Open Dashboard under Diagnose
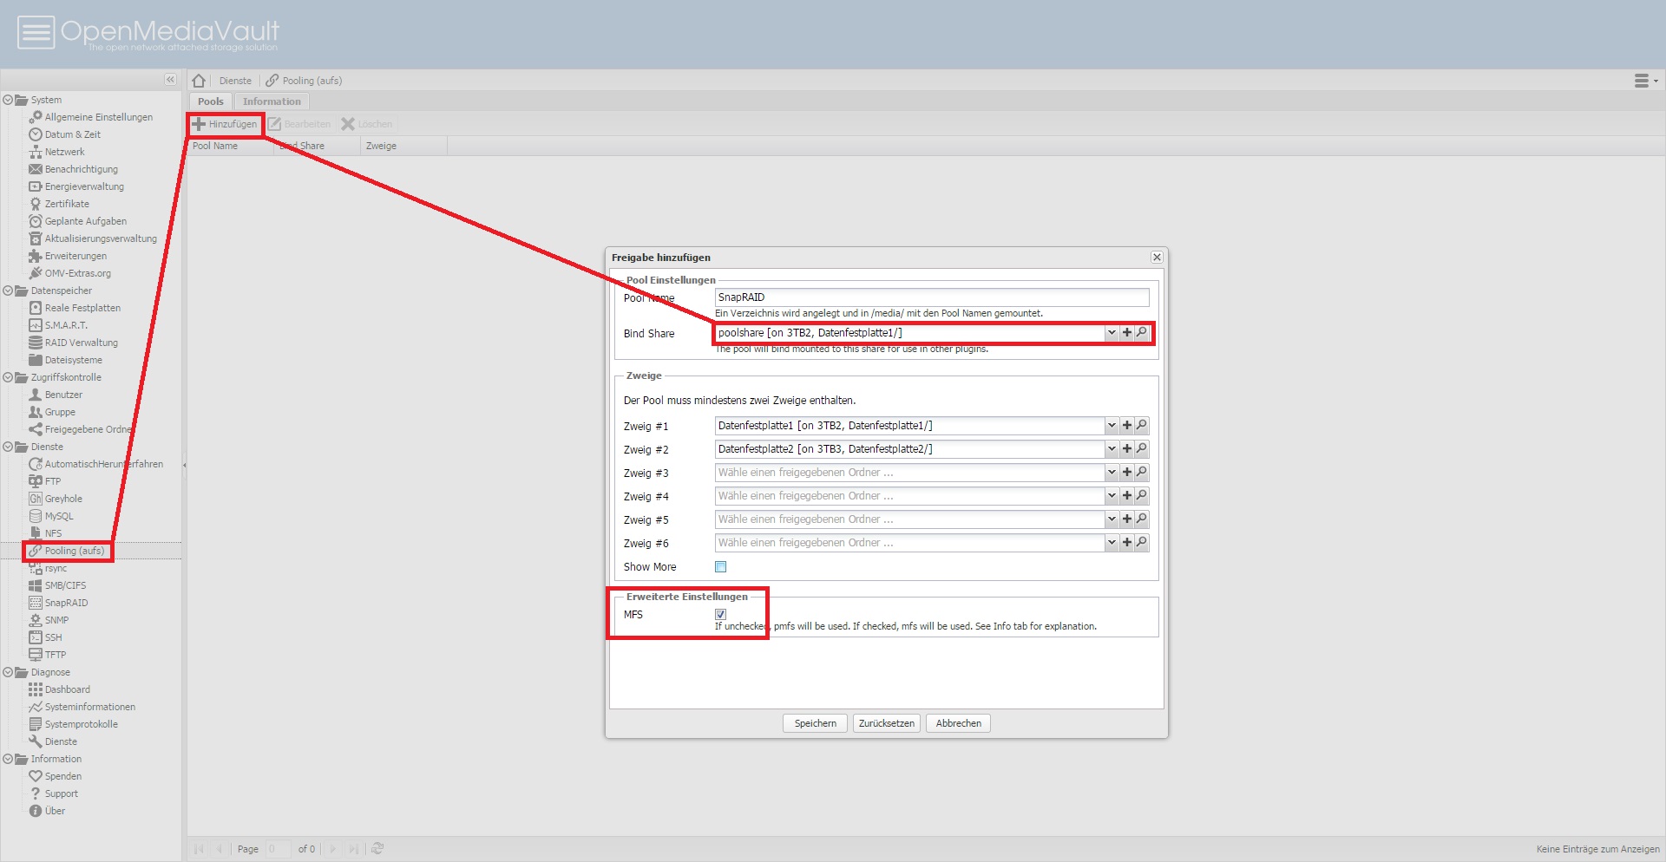This screenshot has width=1666, height=862. pyautogui.click(x=67, y=689)
